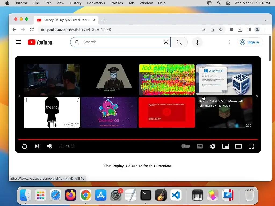This screenshot has width=275, height=206.
Task: Open the History menu
Action: point(75,3)
